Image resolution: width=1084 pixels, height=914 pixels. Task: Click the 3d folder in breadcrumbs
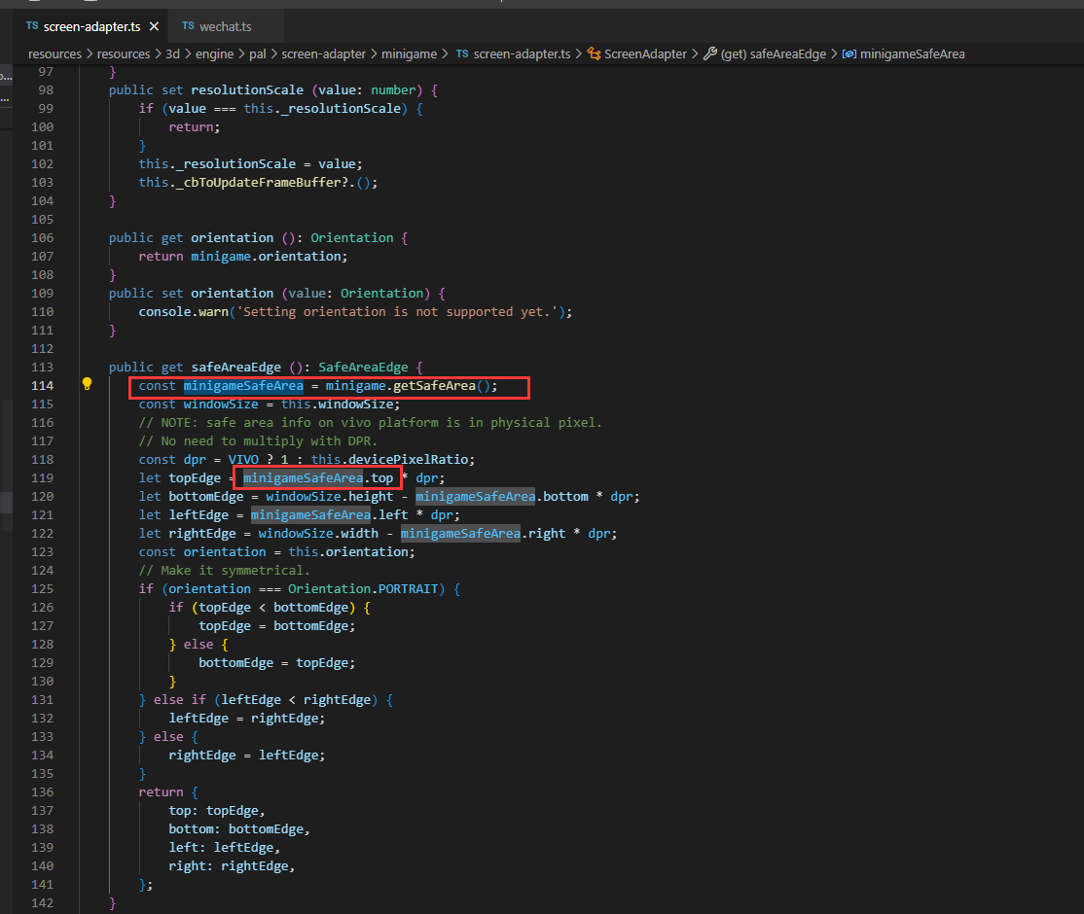[x=173, y=53]
